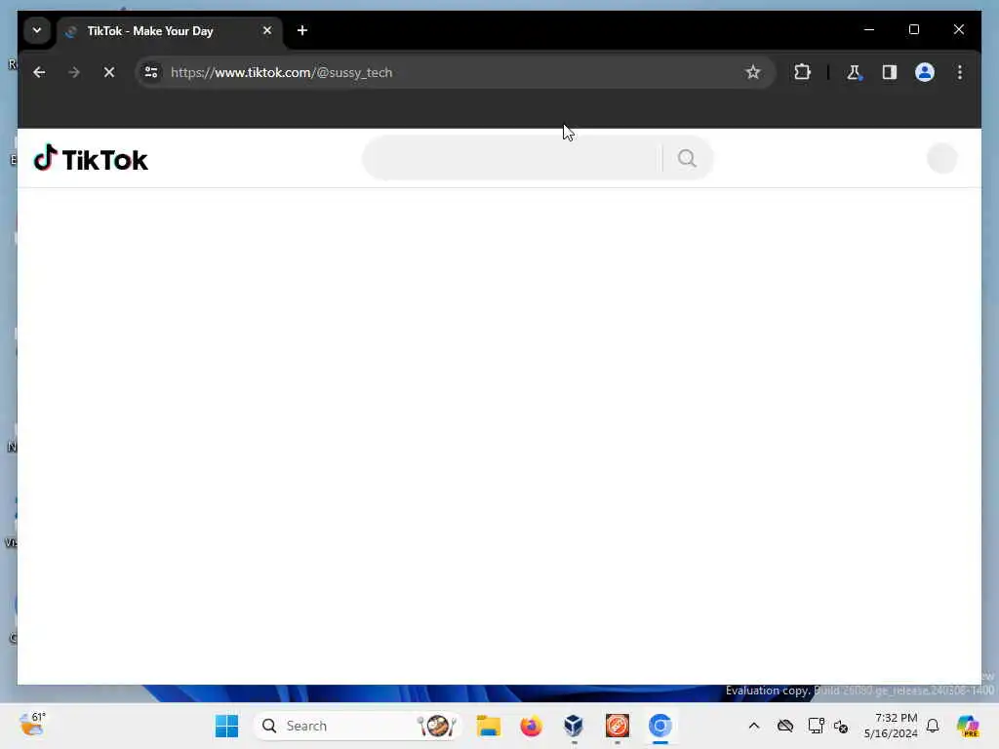Image resolution: width=999 pixels, height=749 pixels.
Task: Click the taskbar Search box
Action: coord(357,726)
